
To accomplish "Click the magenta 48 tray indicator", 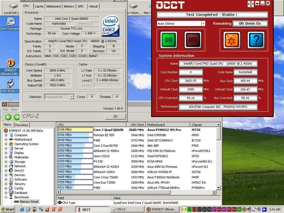I will pyautogui.click(x=224, y=209).
